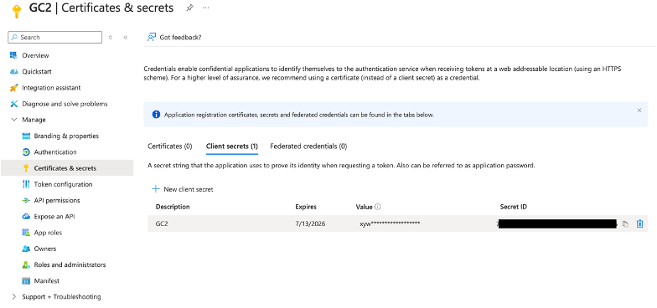Open API permissions
The image size is (657, 308).
[57, 201]
